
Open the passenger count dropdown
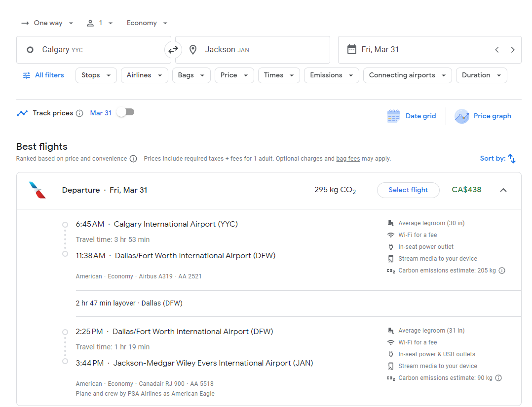point(100,23)
